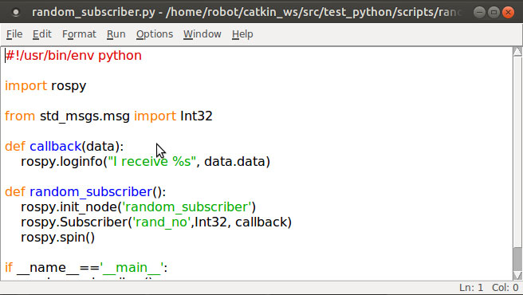Screen dimensions: 523x295
Task: Open the Options menu
Action: tap(155, 34)
